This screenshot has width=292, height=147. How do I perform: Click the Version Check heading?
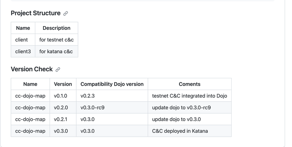pos(32,69)
